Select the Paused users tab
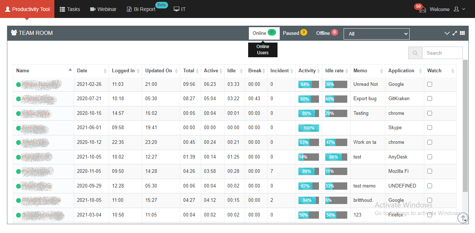 pos(295,33)
